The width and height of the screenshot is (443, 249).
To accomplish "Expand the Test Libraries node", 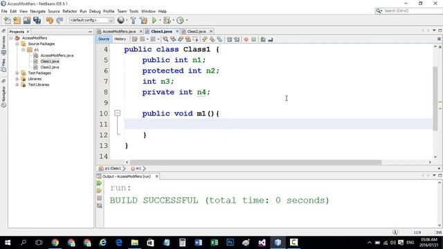I will coord(17,84).
